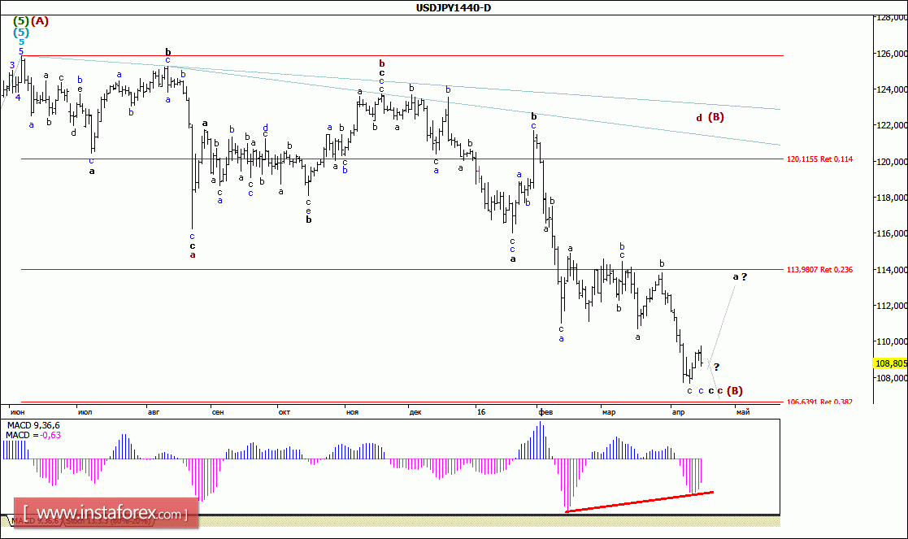This screenshot has height=539, width=908.
Task: Click the 126,000 price axis label
Action: [893, 54]
